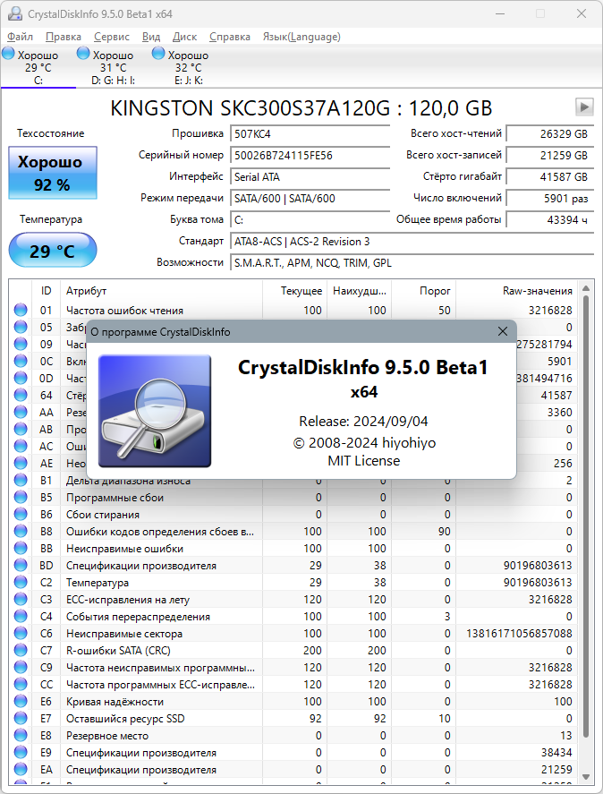The image size is (603, 794).
Task: Open the Вид menu
Action: pos(151,37)
